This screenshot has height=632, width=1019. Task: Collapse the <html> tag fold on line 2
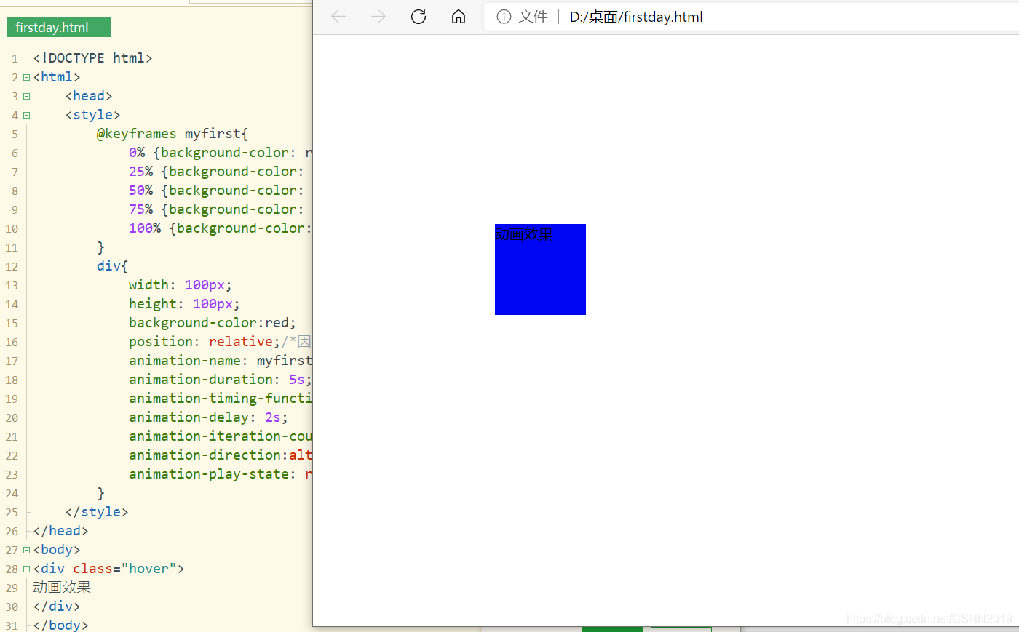(26, 77)
